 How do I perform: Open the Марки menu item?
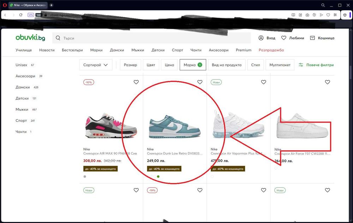click(x=96, y=50)
